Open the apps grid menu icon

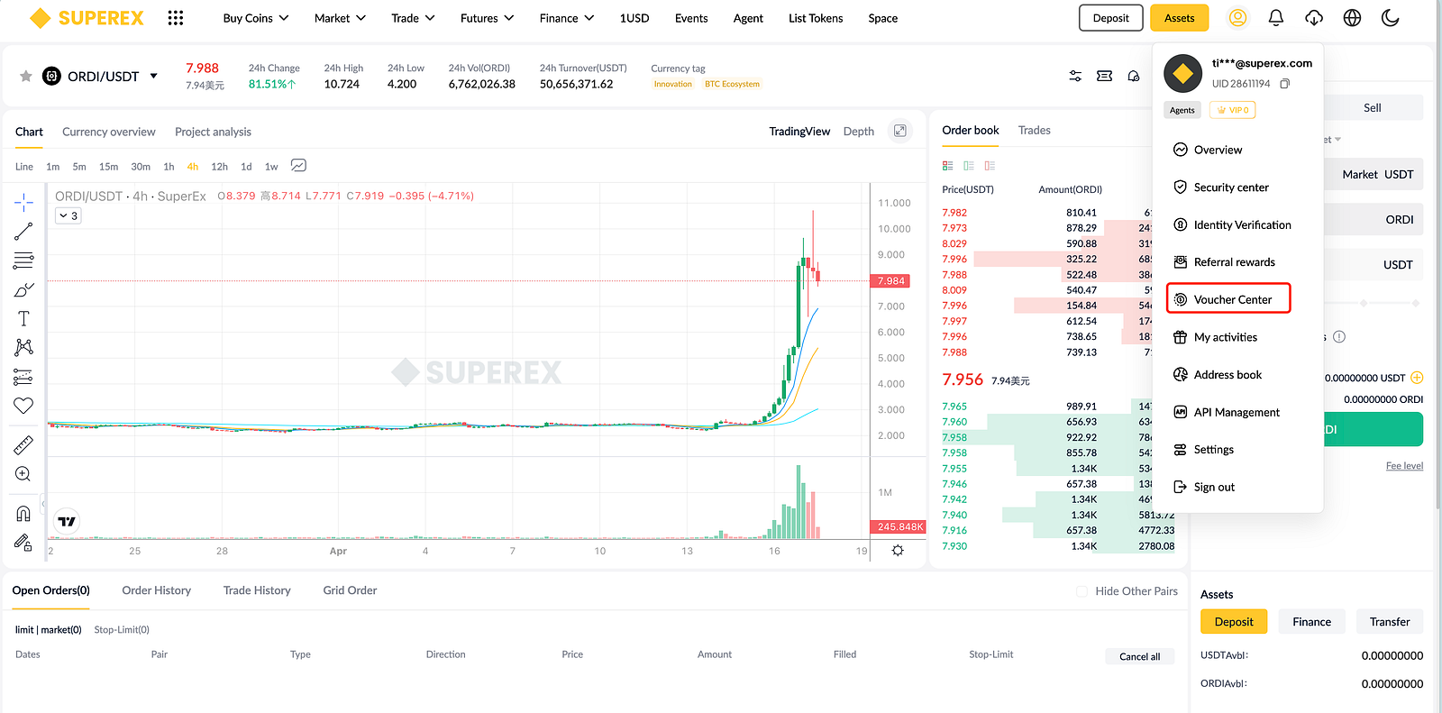(x=176, y=18)
